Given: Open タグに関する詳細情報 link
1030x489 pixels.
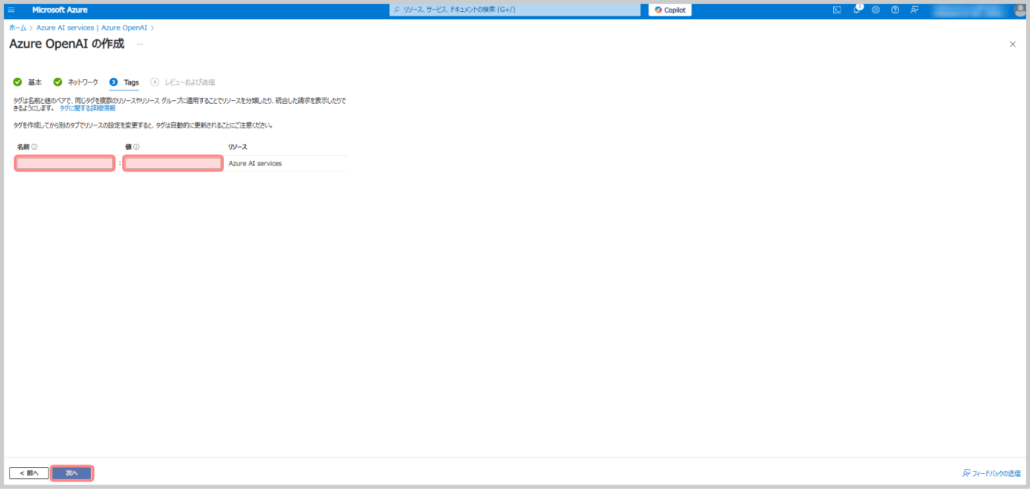Looking at the screenshot, I should point(88,108).
